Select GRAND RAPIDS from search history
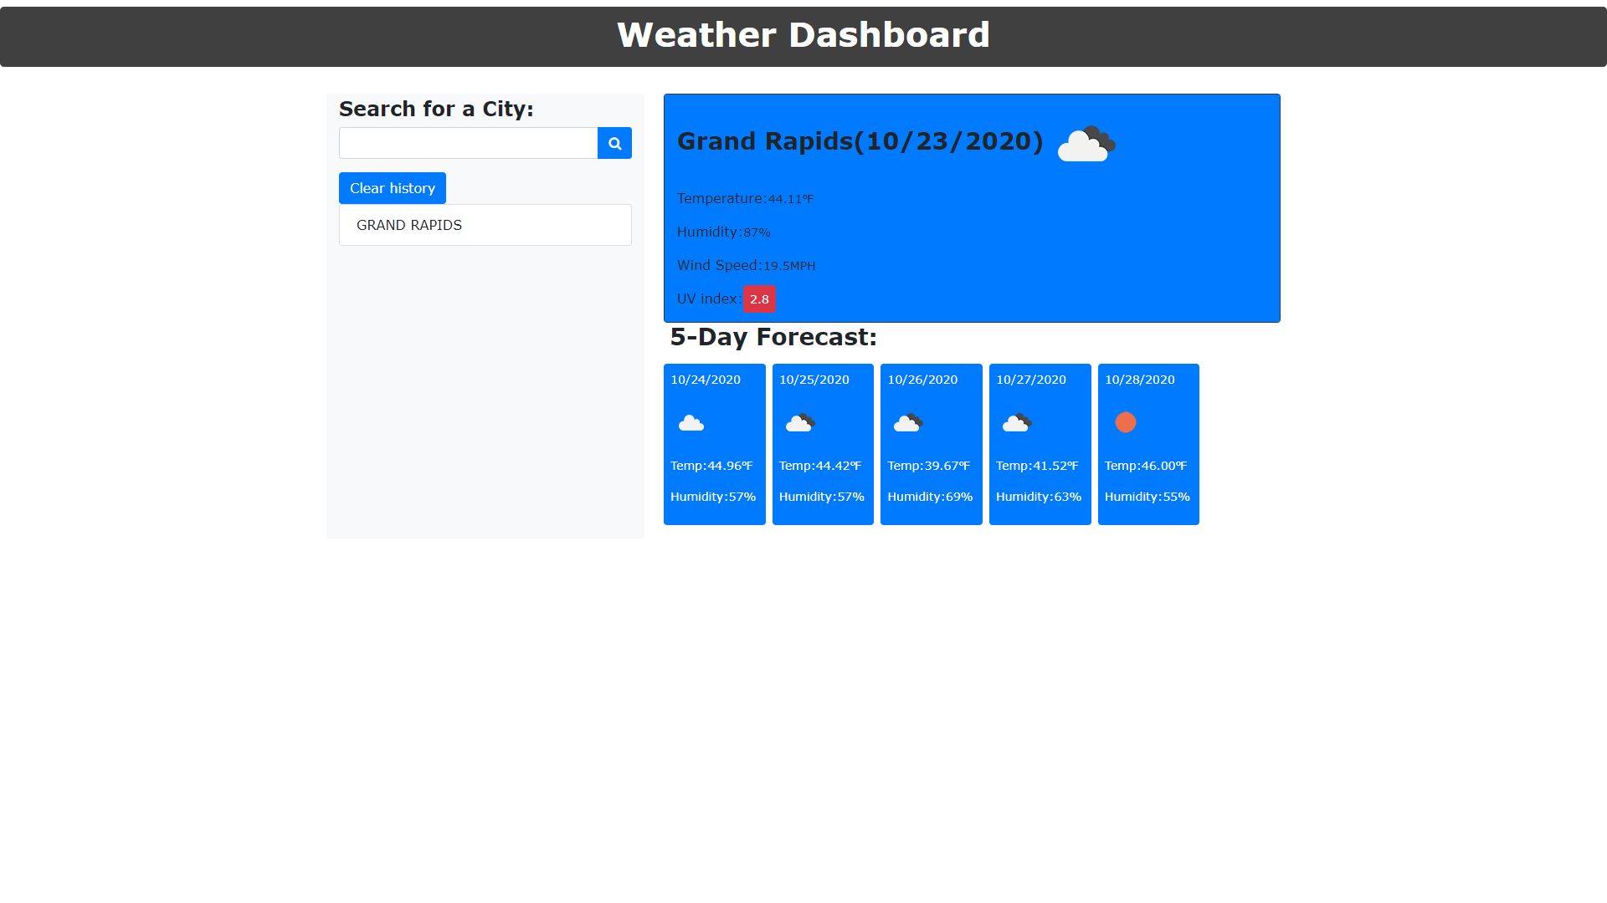Viewport: 1607px width, 903px height. pos(408,224)
